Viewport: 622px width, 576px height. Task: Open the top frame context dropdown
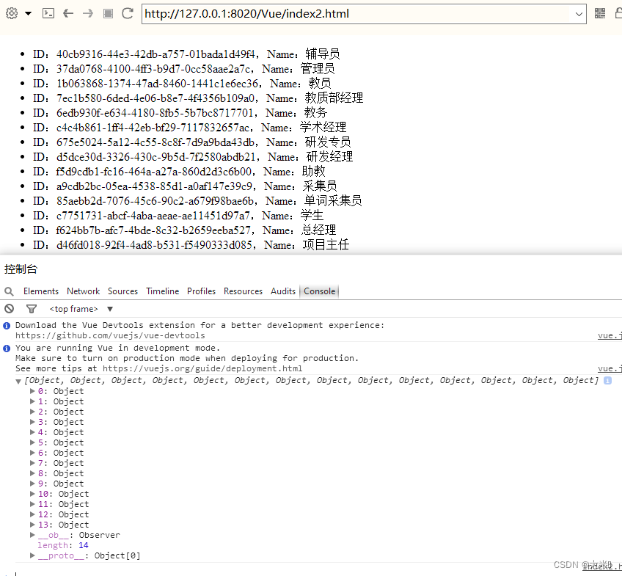pyautogui.click(x=81, y=309)
